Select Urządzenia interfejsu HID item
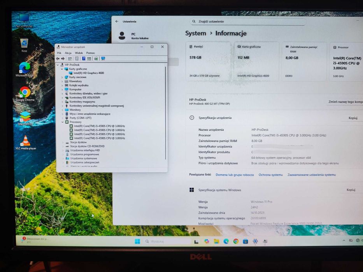Image resolution: width=363 pixels, height=272 pixels. (85, 150)
